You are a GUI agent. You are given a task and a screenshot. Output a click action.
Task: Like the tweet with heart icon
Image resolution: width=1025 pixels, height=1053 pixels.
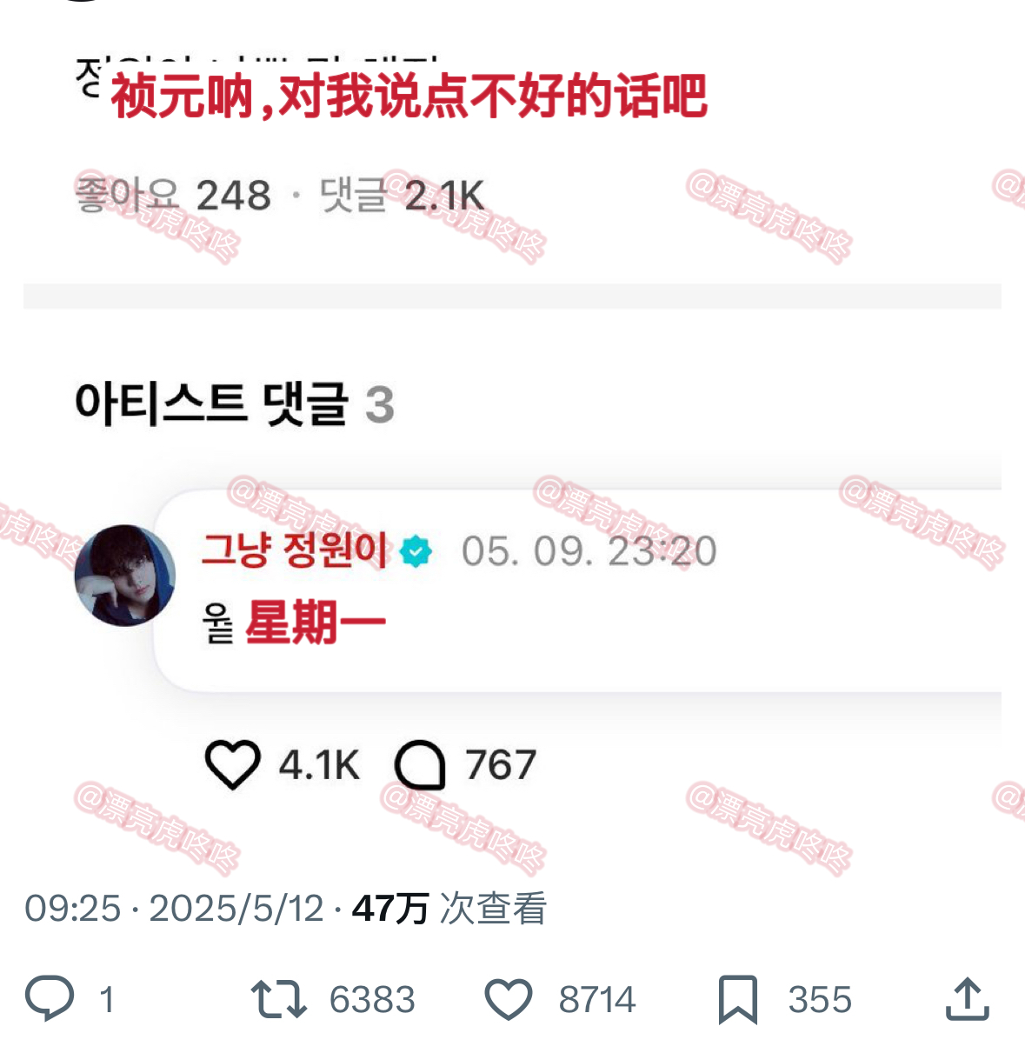tap(509, 999)
